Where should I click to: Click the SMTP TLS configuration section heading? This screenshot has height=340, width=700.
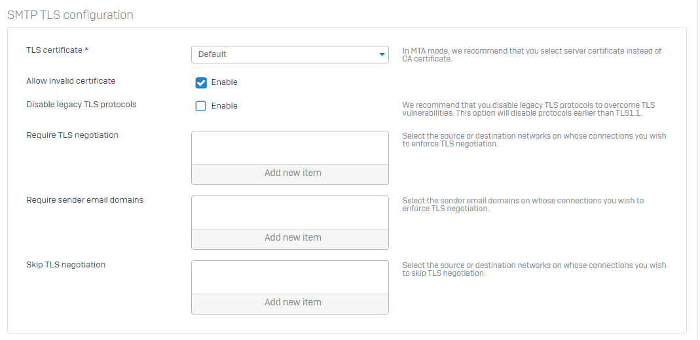pyautogui.click(x=70, y=14)
